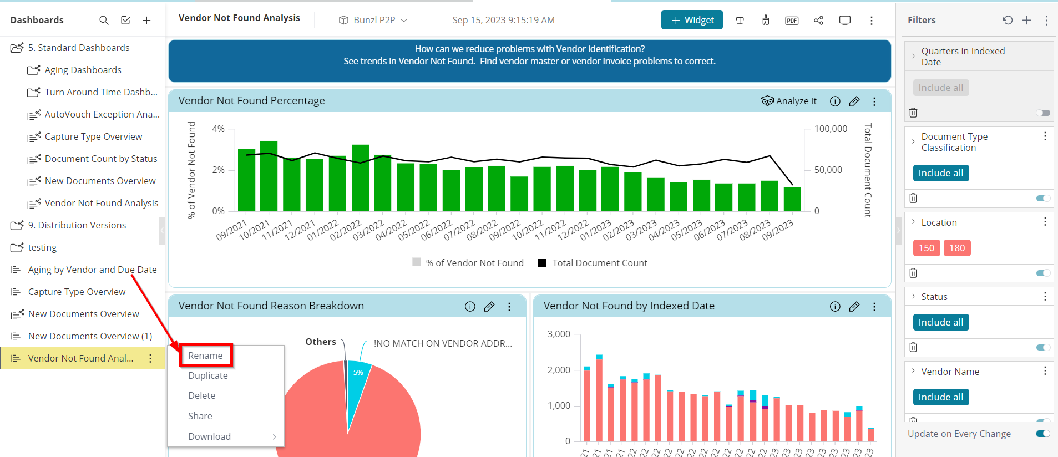Screen dimensions: 1058x457
Task: Open Indexed Date widget three-dot menu
Action: [x=874, y=306]
